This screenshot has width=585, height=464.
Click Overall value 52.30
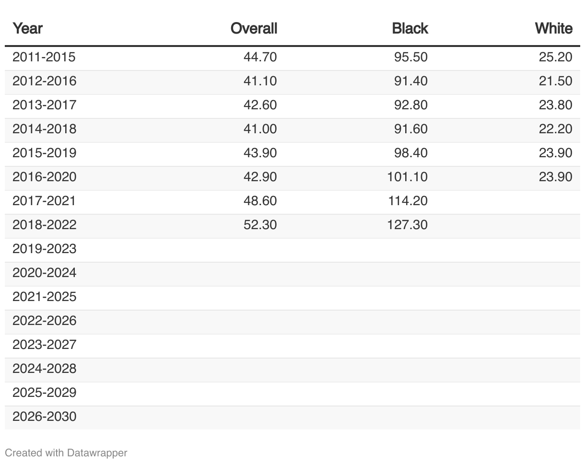click(260, 225)
